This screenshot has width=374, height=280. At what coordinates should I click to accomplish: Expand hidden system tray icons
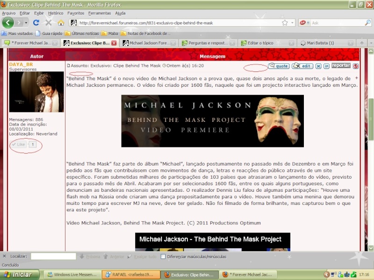pyautogui.click(x=326, y=274)
